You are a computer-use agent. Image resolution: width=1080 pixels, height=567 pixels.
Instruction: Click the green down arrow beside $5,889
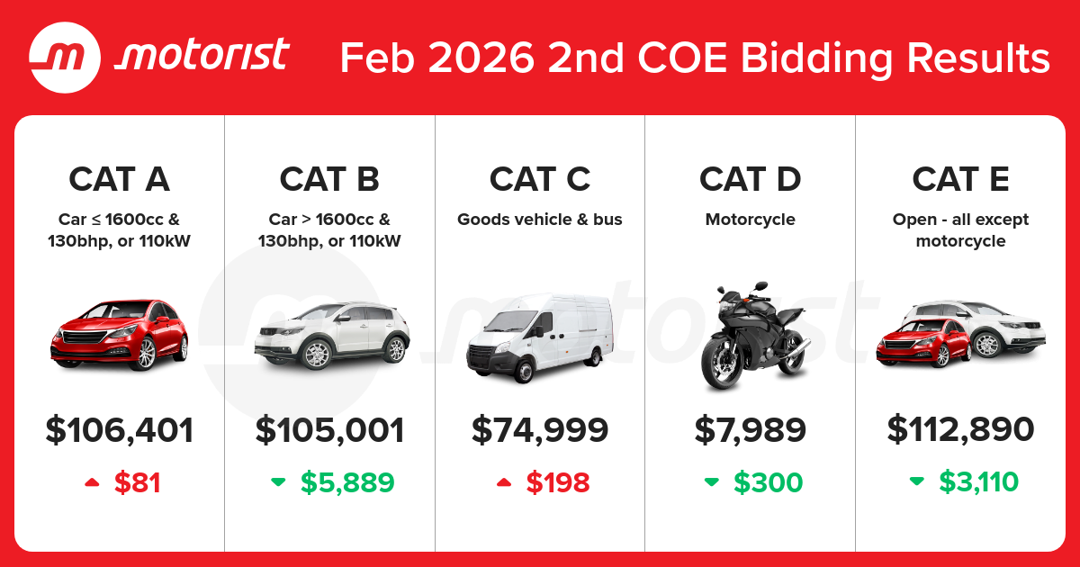point(278,482)
